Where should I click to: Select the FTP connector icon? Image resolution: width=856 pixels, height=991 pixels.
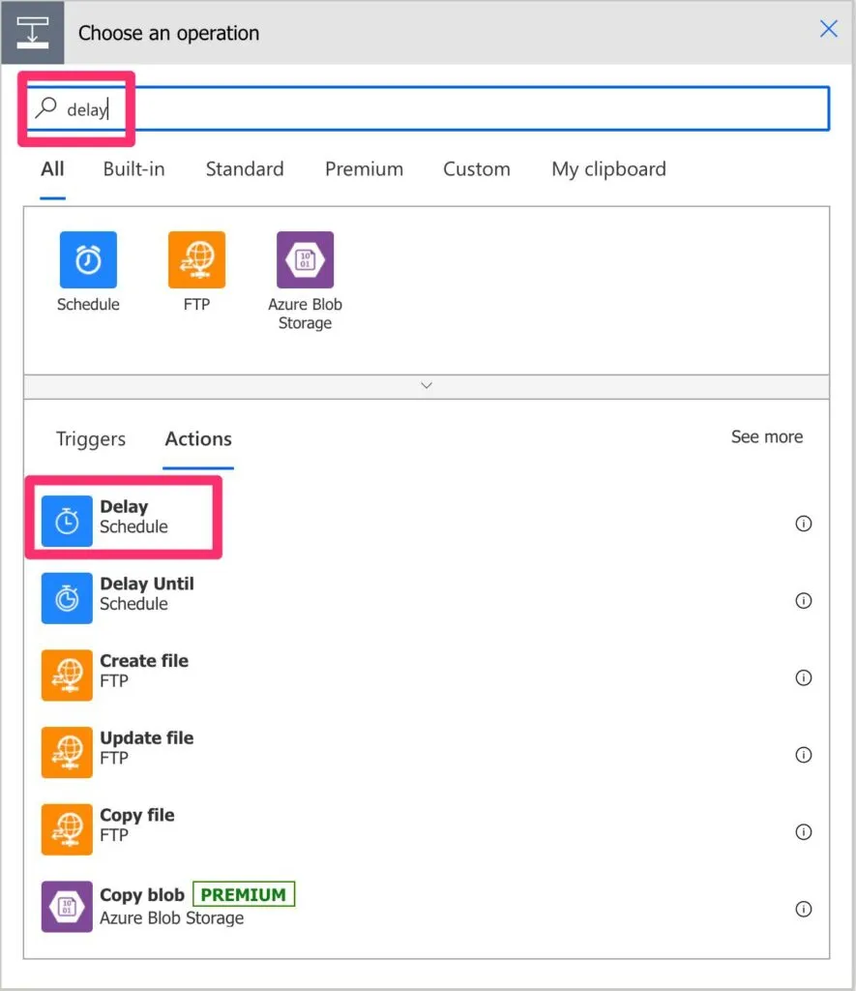pos(196,259)
